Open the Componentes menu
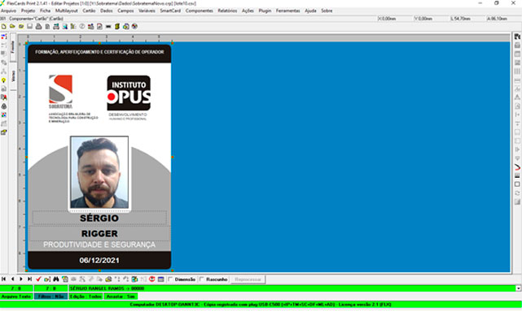Image resolution: width=522 pixels, height=311 pixels. pos(199,11)
